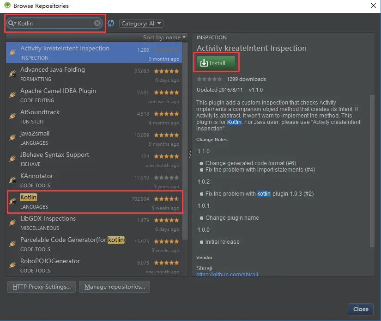Image resolution: width=381 pixels, height=321 pixels.
Task: Click the plug icon next to java2smali
Action: pyautogui.click(x=12, y=137)
